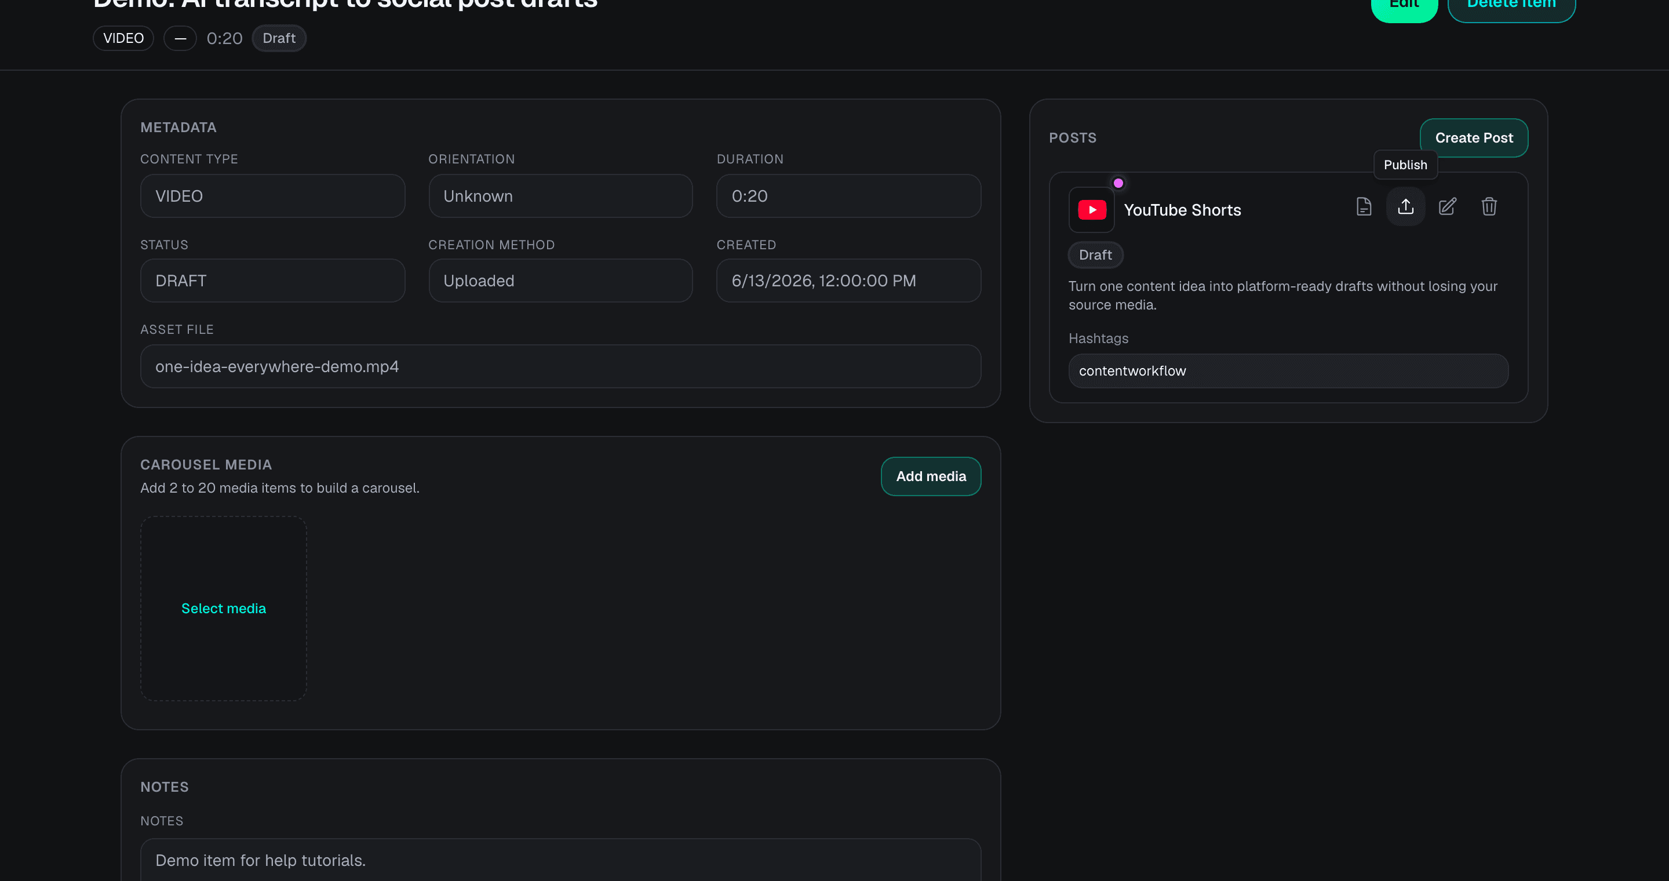Screen dimensions: 1669x881
Task: Click the Delete item button
Action: 1511,5
